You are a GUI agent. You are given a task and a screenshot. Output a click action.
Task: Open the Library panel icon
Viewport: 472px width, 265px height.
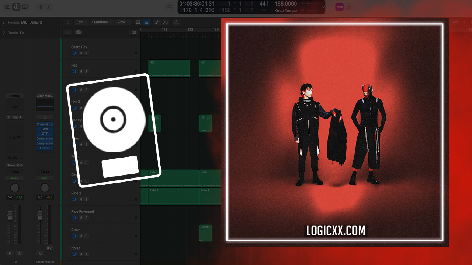click(x=7, y=7)
